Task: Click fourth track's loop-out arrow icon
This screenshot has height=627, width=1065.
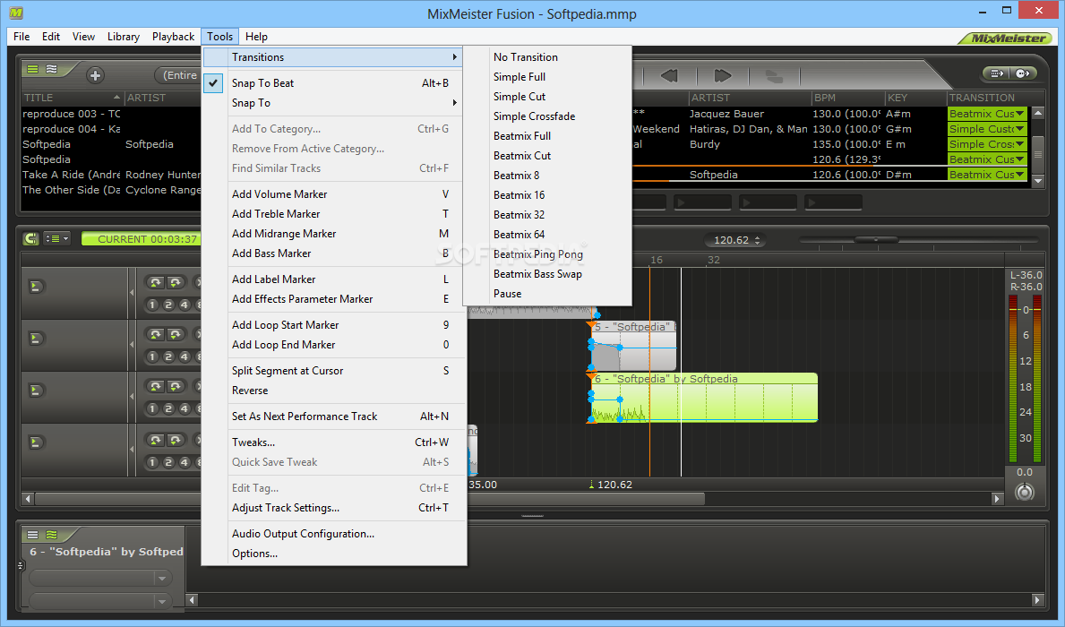Action: coord(176,440)
